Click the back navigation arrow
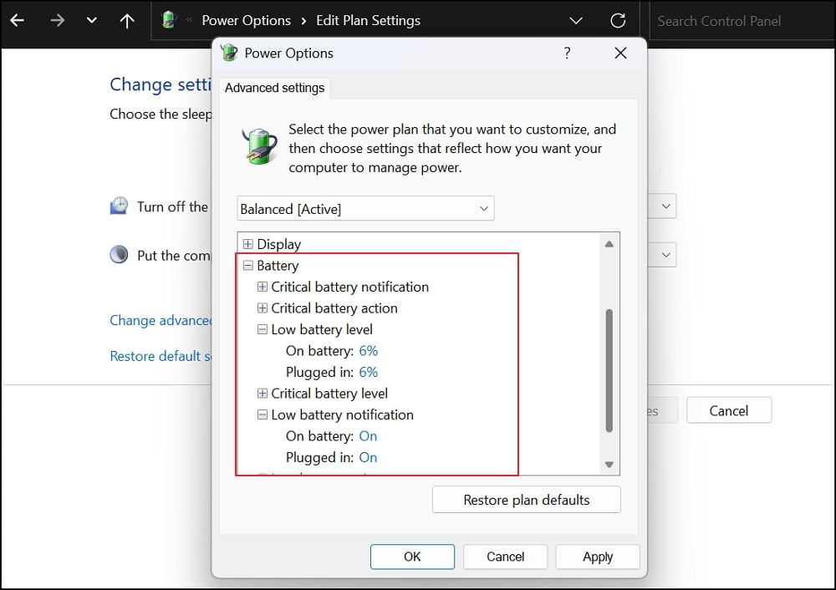Screen dimensions: 836x590 pyautogui.click(x=17, y=21)
